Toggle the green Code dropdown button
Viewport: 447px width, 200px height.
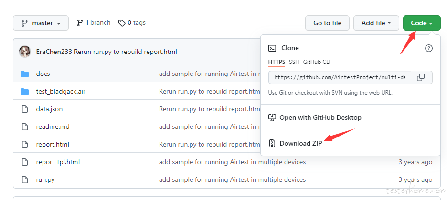pos(422,23)
